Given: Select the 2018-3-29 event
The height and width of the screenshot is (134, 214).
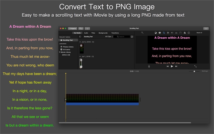Looking at the screenshot, I should pos(66,55).
